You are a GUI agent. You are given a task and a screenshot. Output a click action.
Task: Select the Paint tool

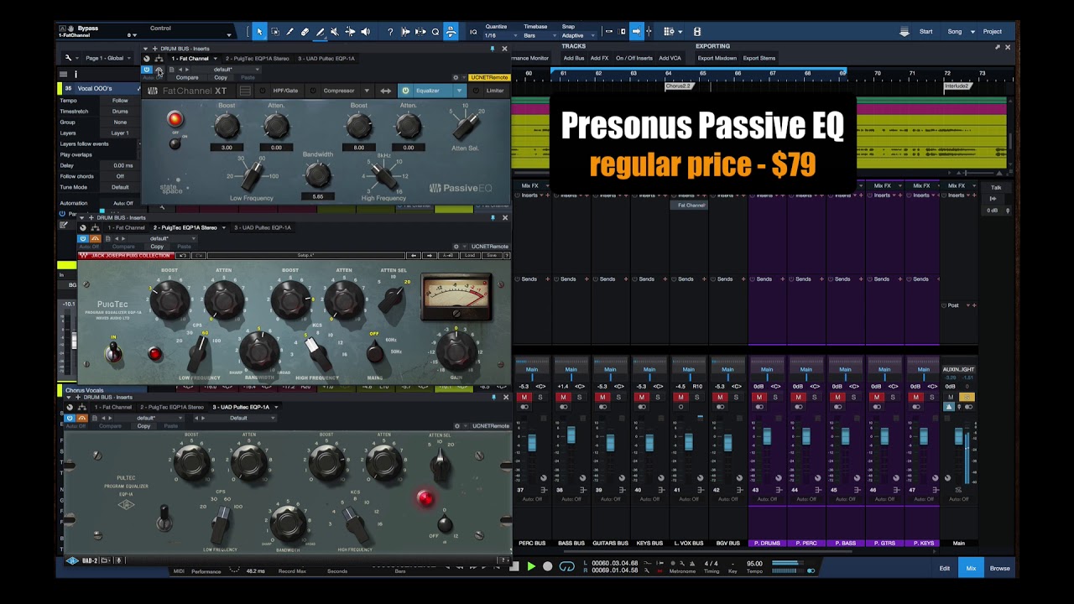tap(320, 32)
